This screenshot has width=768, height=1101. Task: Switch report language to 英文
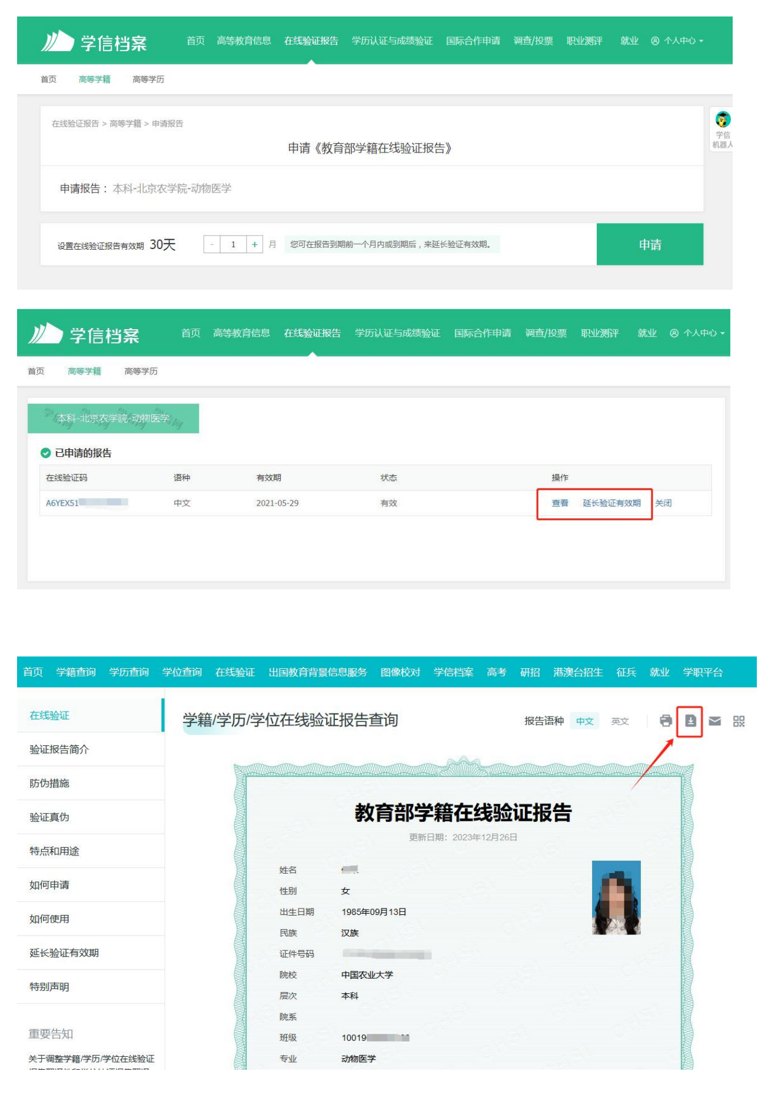(620, 721)
